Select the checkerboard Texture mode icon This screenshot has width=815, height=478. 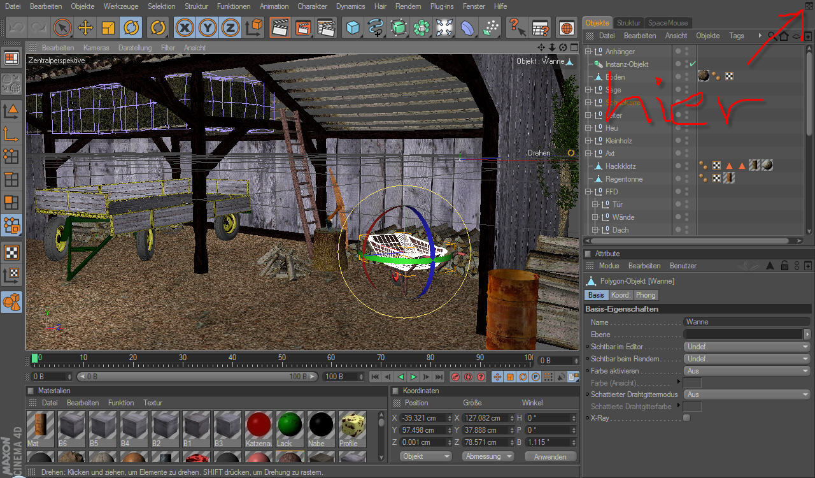tap(11, 253)
